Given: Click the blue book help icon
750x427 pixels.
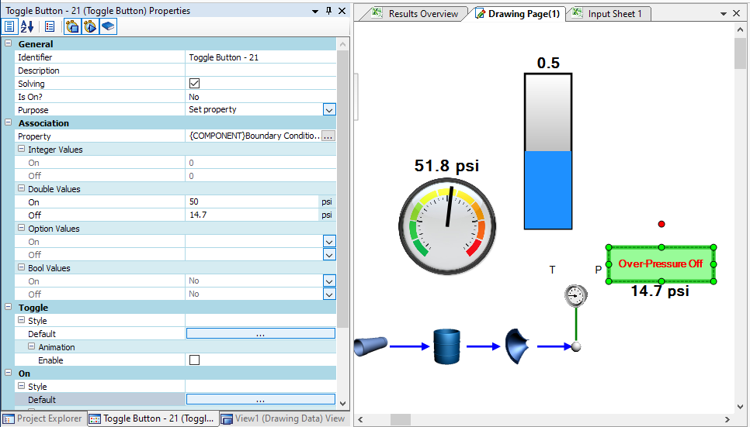Looking at the screenshot, I should [x=108, y=26].
